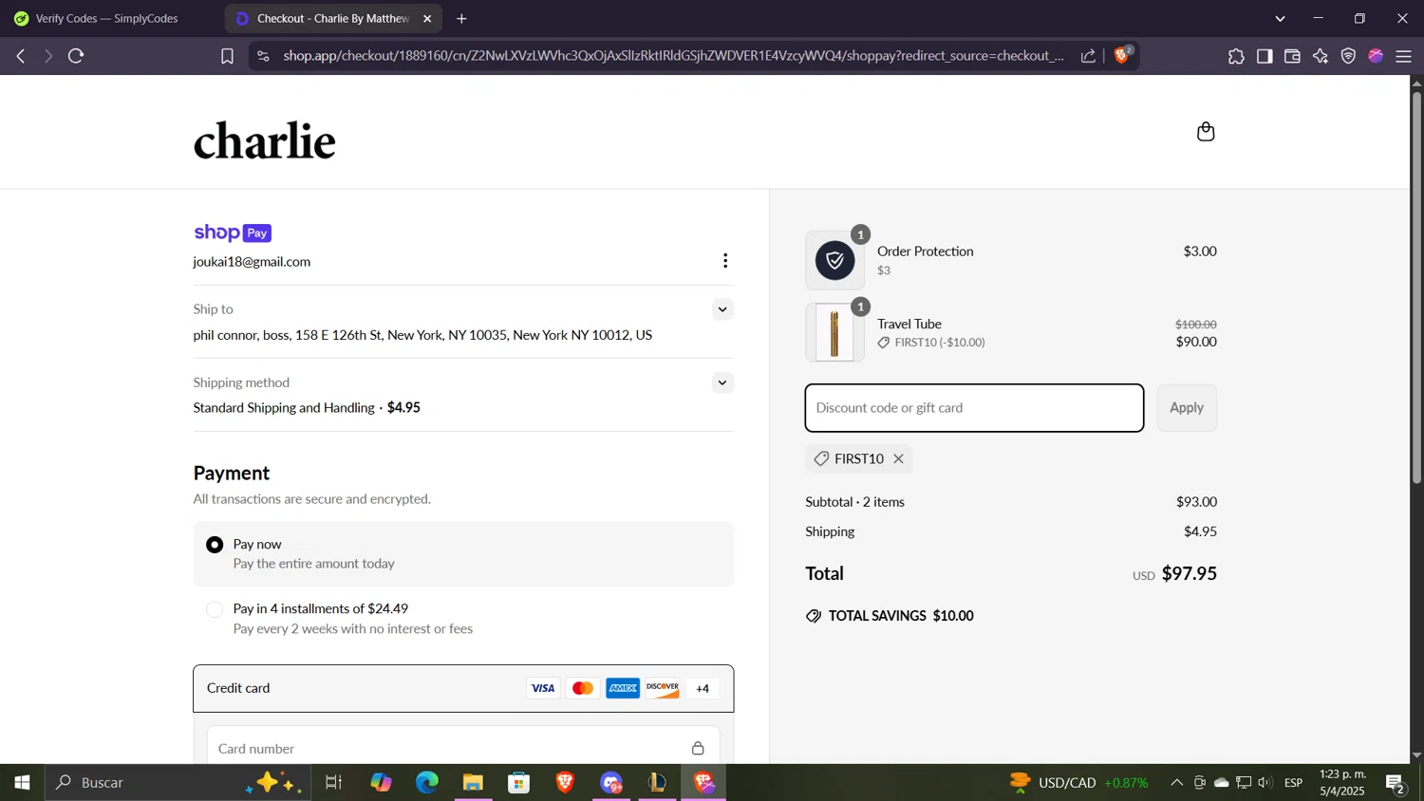This screenshot has width=1424, height=801.
Task: Open the Windows Start menu
Action: 22,782
